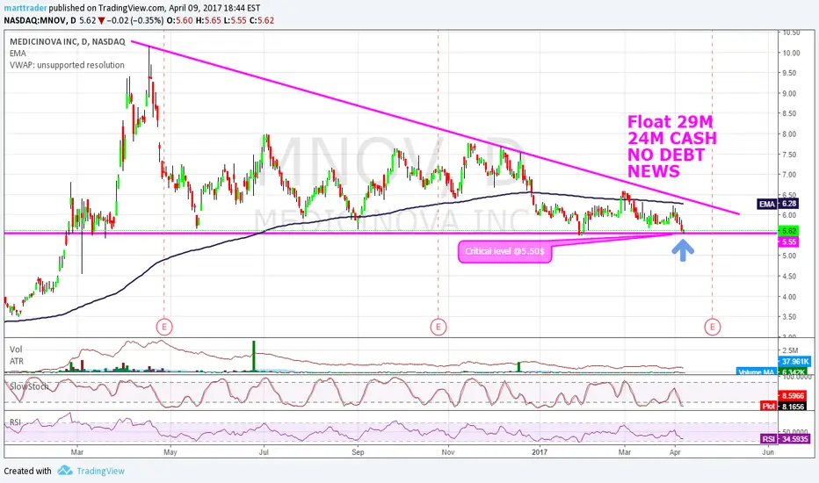This screenshot has width=819, height=483.
Task: Click the green 5.62 last price label
Action: click(x=788, y=231)
